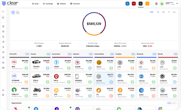Open the Swap menu
The height and width of the screenshot is (110, 181).
[x=35, y=4]
